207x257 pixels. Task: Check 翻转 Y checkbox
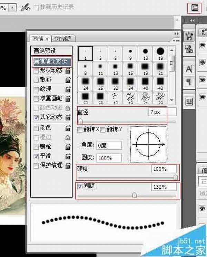[x=102, y=130]
